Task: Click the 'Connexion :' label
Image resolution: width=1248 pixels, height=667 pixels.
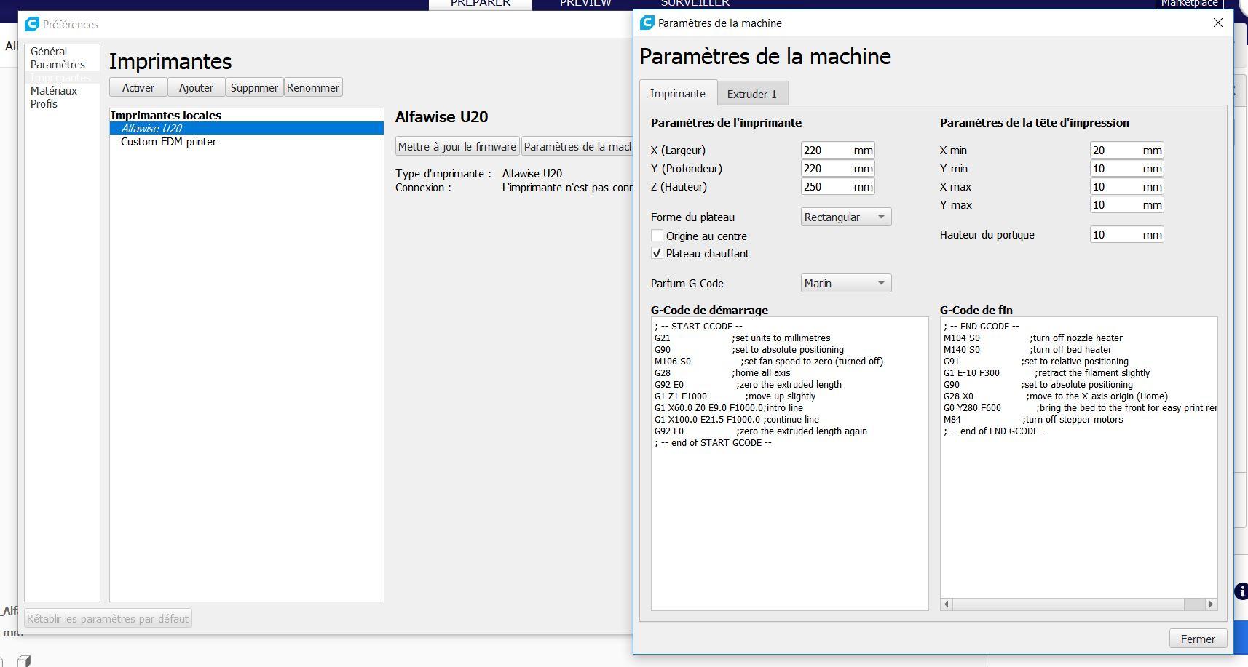Action: pyautogui.click(x=423, y=187)
